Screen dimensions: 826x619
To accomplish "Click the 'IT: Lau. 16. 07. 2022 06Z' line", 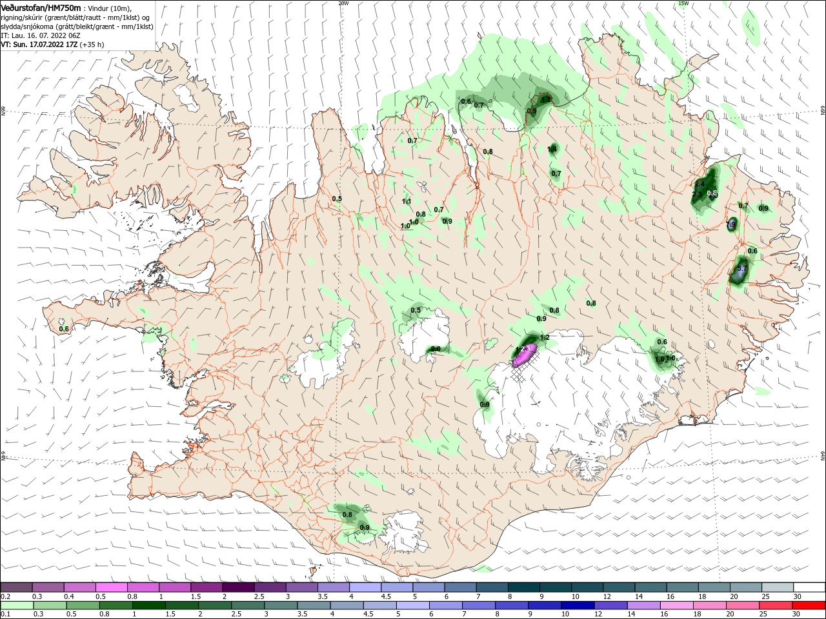I will pos(41,35).
